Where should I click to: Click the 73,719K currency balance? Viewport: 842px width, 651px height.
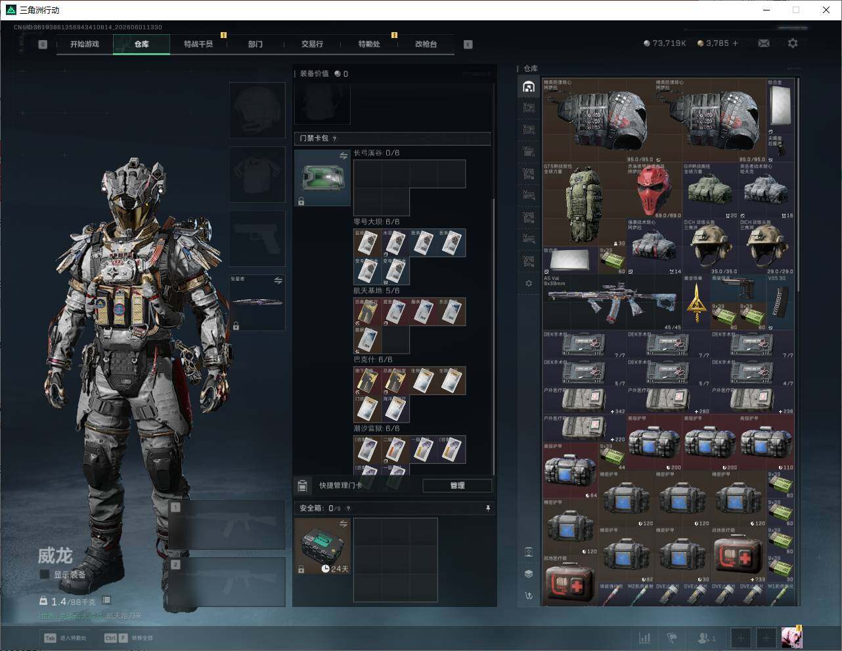click(665, 43)
